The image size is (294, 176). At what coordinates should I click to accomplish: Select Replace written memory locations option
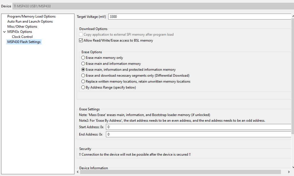83,81
